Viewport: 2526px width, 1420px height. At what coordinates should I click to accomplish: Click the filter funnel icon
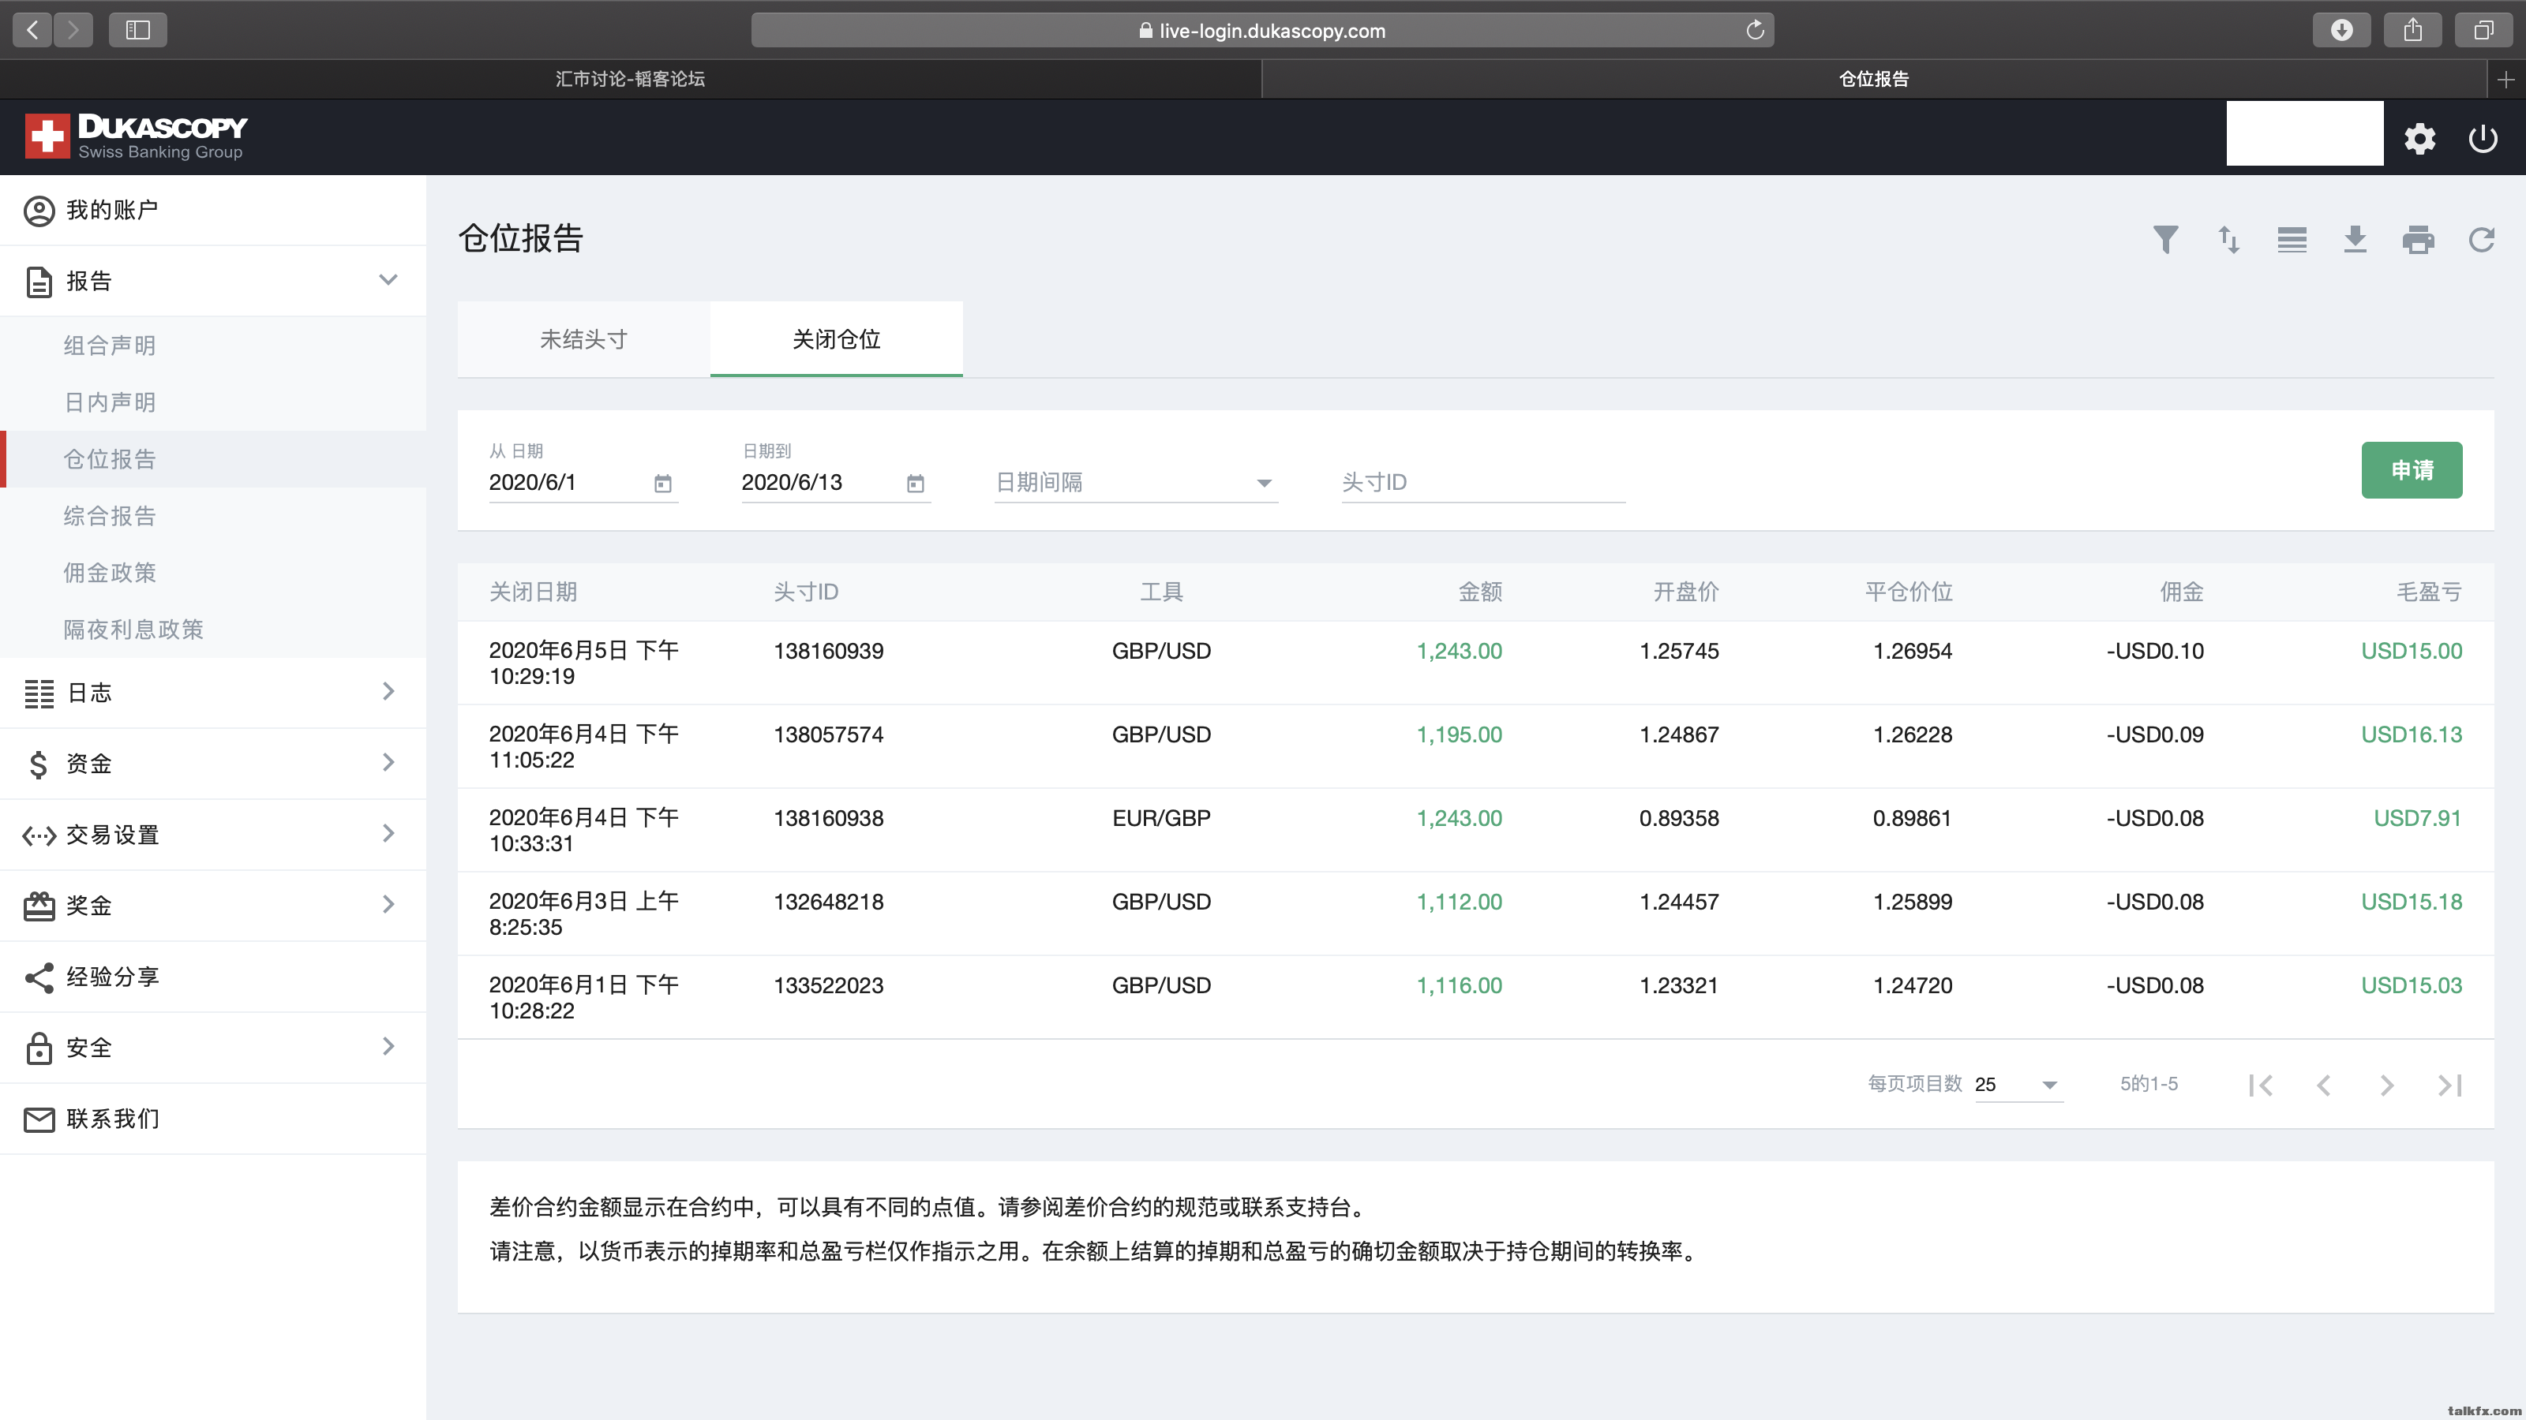2165,239
